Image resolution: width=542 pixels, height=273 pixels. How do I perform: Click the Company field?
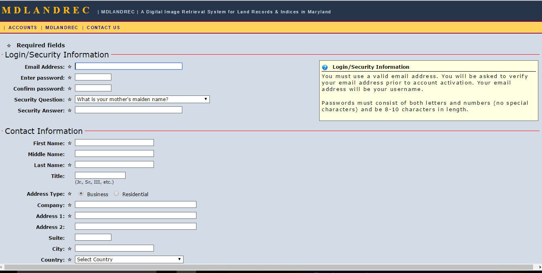(x=135, y=204)
